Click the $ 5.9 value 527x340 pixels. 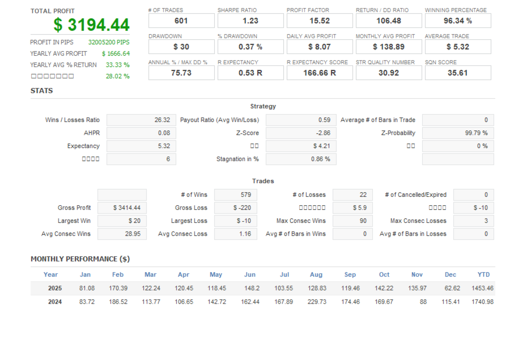click(x=353, y=208)
